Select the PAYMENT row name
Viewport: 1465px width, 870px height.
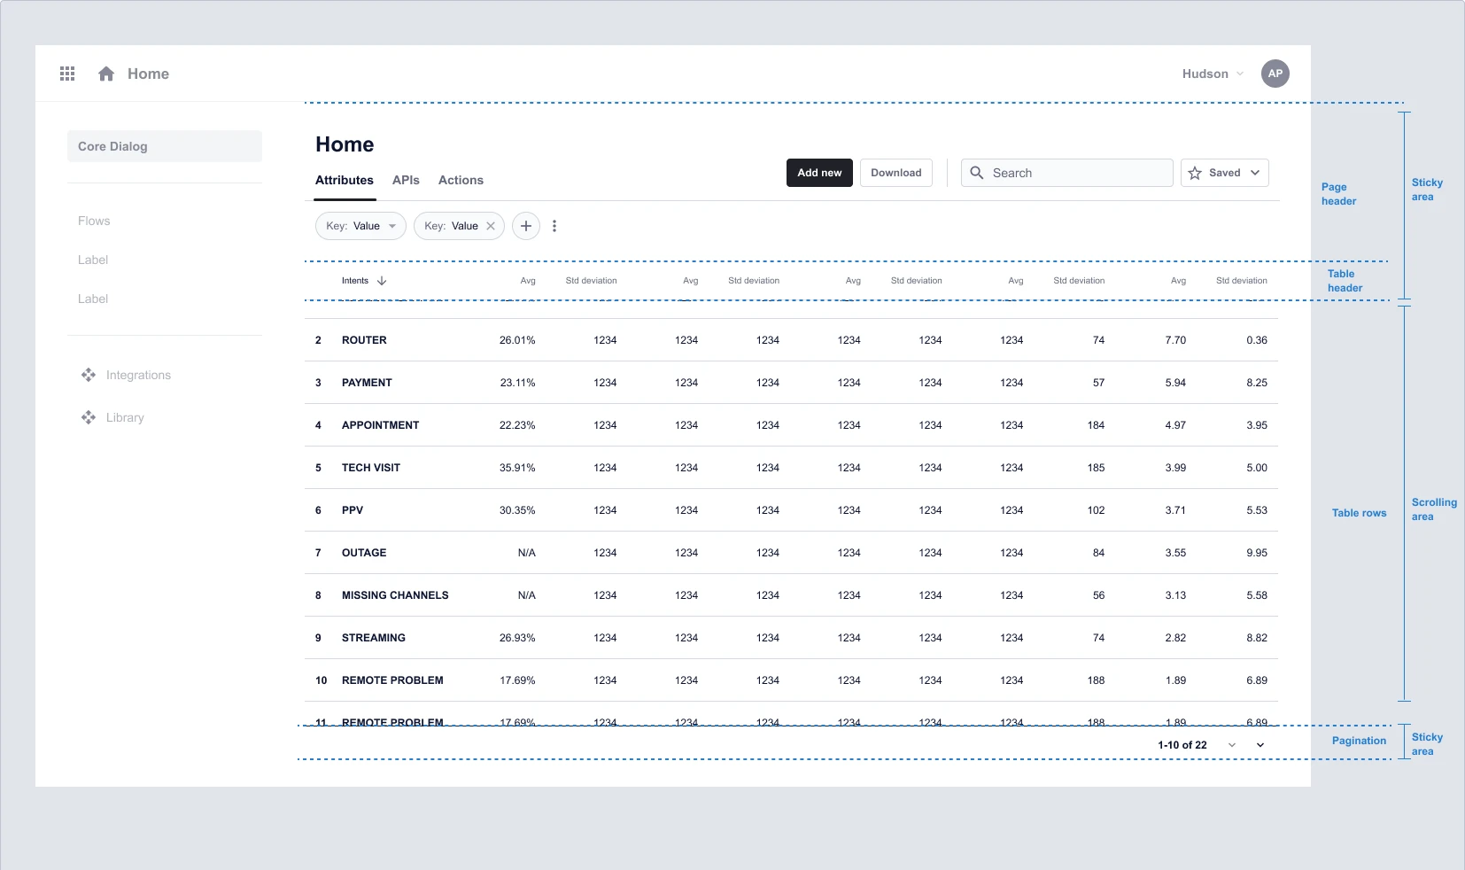[367, 383]
